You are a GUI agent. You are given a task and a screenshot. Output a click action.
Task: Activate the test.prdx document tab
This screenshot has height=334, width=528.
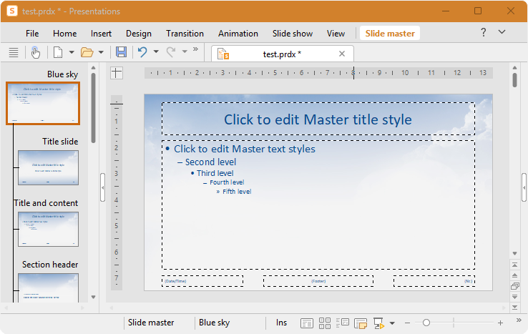(x=282, y=54)
